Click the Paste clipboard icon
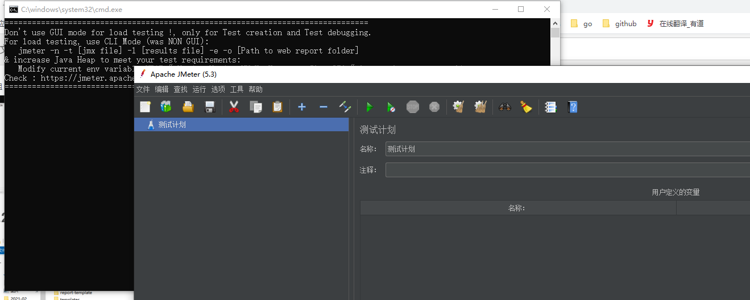The image size is (750, 300). click(x=277, y=107)
